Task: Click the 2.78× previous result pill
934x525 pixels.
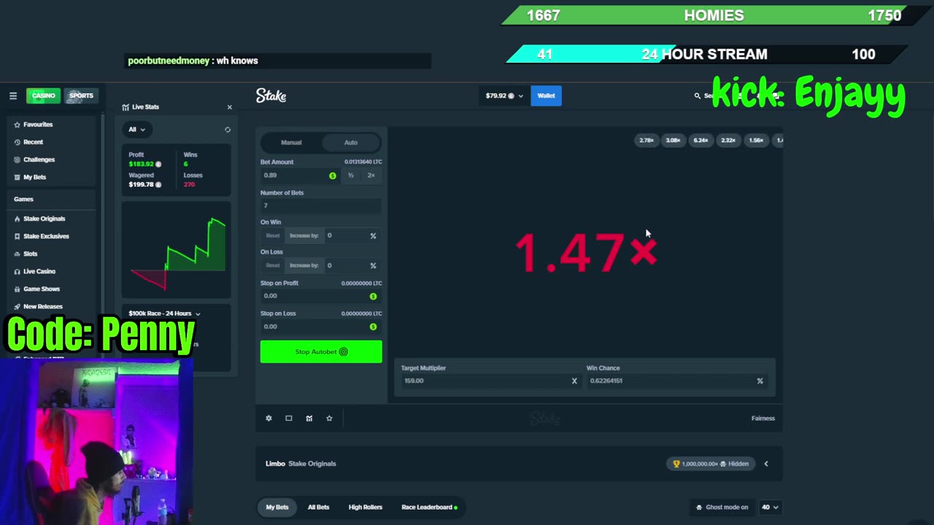Action: tap(647, 140)
